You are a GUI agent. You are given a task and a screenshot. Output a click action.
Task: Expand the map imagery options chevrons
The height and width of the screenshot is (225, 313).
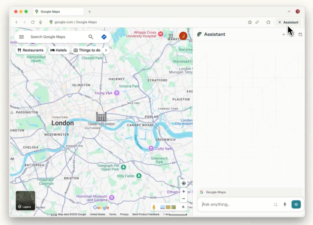click(183, 207)
